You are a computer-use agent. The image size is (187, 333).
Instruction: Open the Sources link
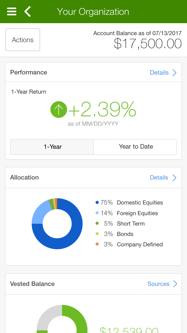(x=158, y=284)
